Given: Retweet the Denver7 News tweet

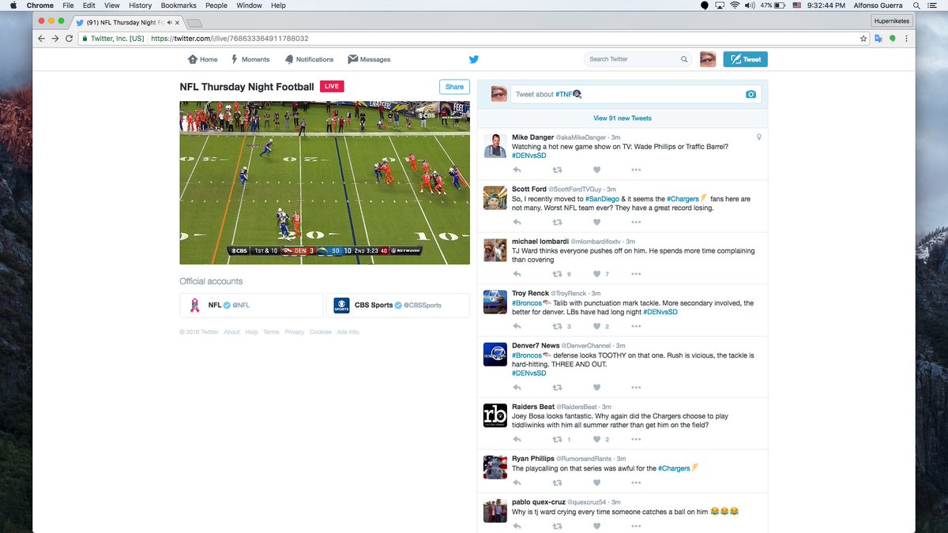Looking at the screenshot, I should pos(557,388).
